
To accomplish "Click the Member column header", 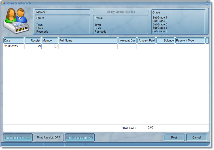I will [50, 41].
